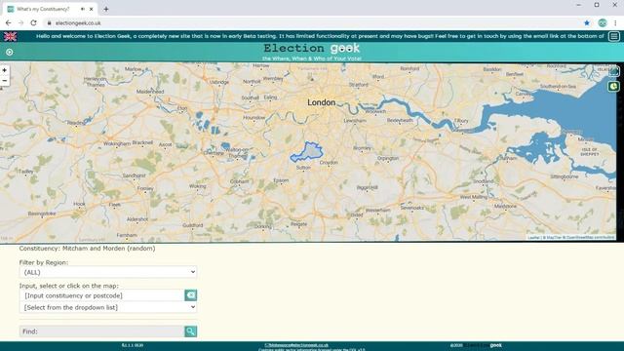Screen dimensions: 624x351
Task: Click the contact email link in footer
Action: click(x=296, y=345)
